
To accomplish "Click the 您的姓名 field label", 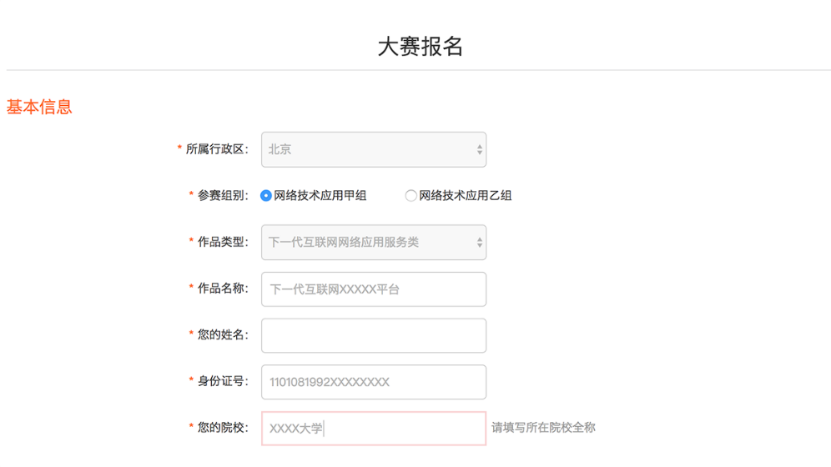I will click(223, 335).
